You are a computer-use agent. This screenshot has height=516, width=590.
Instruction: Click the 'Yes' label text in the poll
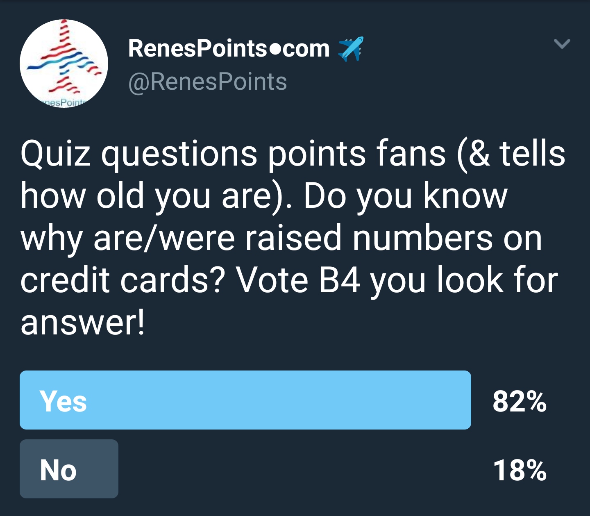[63, 401]
